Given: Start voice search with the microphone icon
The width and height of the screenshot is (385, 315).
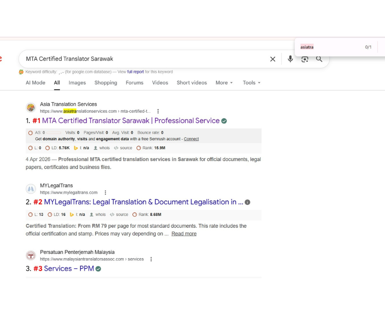Looking at the screenshot, I should 290,59.
